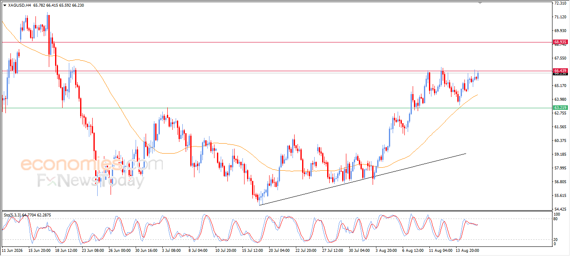570x256 pixels.
Task: Click the 80 level on stochastic scale
Action: tap(556, 219)
